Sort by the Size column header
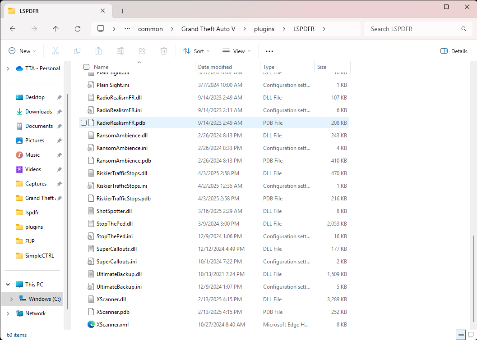The height and width of the screenshot is (340, 477). click(x=322, y=67)
